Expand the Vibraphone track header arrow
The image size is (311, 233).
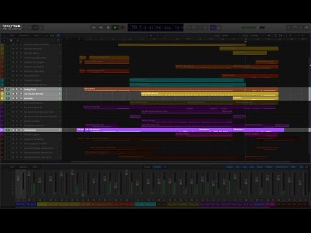pos(60,130)
